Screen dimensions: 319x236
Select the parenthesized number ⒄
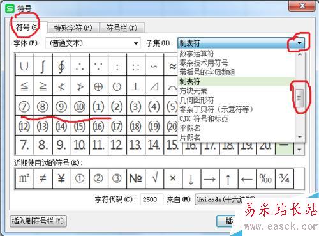point(117,126)
